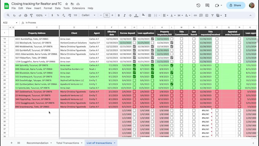259x146 pixels.
Task: Collapse the toolbar with chevron up
Action: [250, 15]
